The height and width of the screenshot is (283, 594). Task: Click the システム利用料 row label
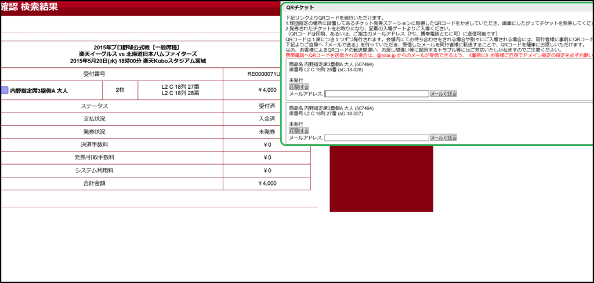coord(95,170)
